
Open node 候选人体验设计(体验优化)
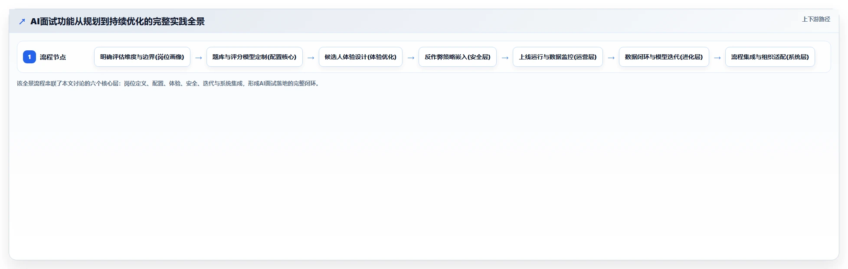(360, 57)
